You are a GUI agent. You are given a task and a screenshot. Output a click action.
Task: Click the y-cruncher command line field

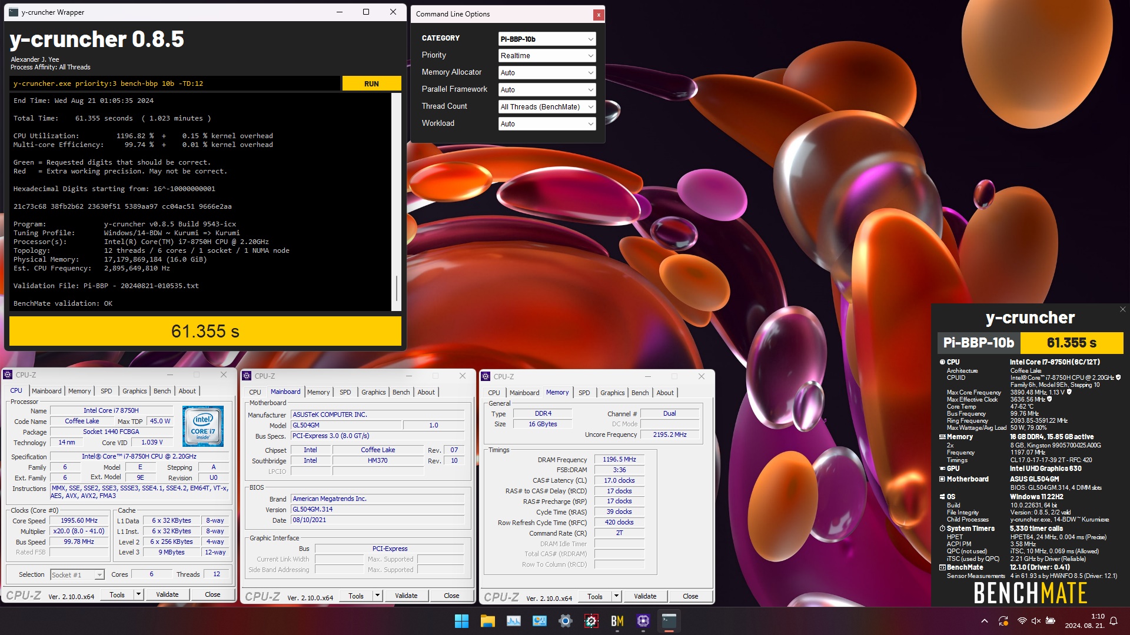175,83
